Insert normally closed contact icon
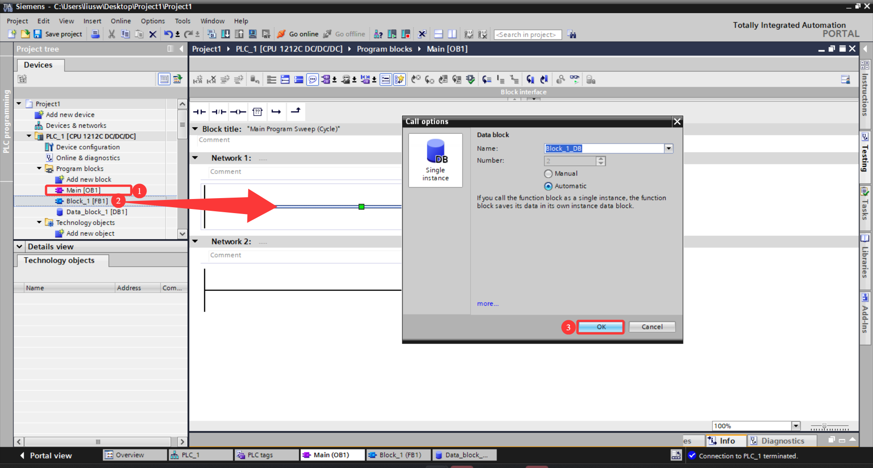Image resolution: width=873 pixels, height=468 pixels. tap(219, 112)
